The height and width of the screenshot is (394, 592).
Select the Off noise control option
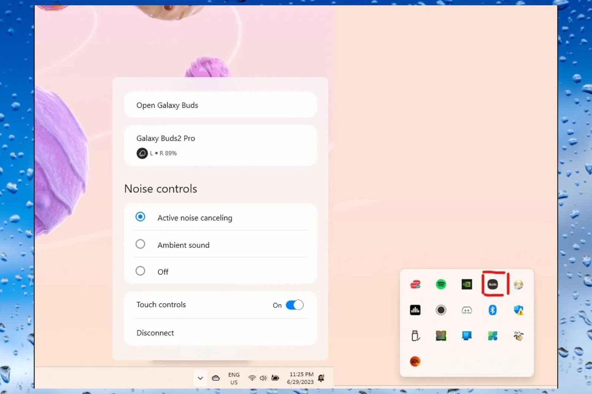(x=221, y=271)
